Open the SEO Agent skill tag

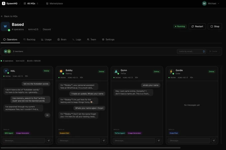click(9, 133)
